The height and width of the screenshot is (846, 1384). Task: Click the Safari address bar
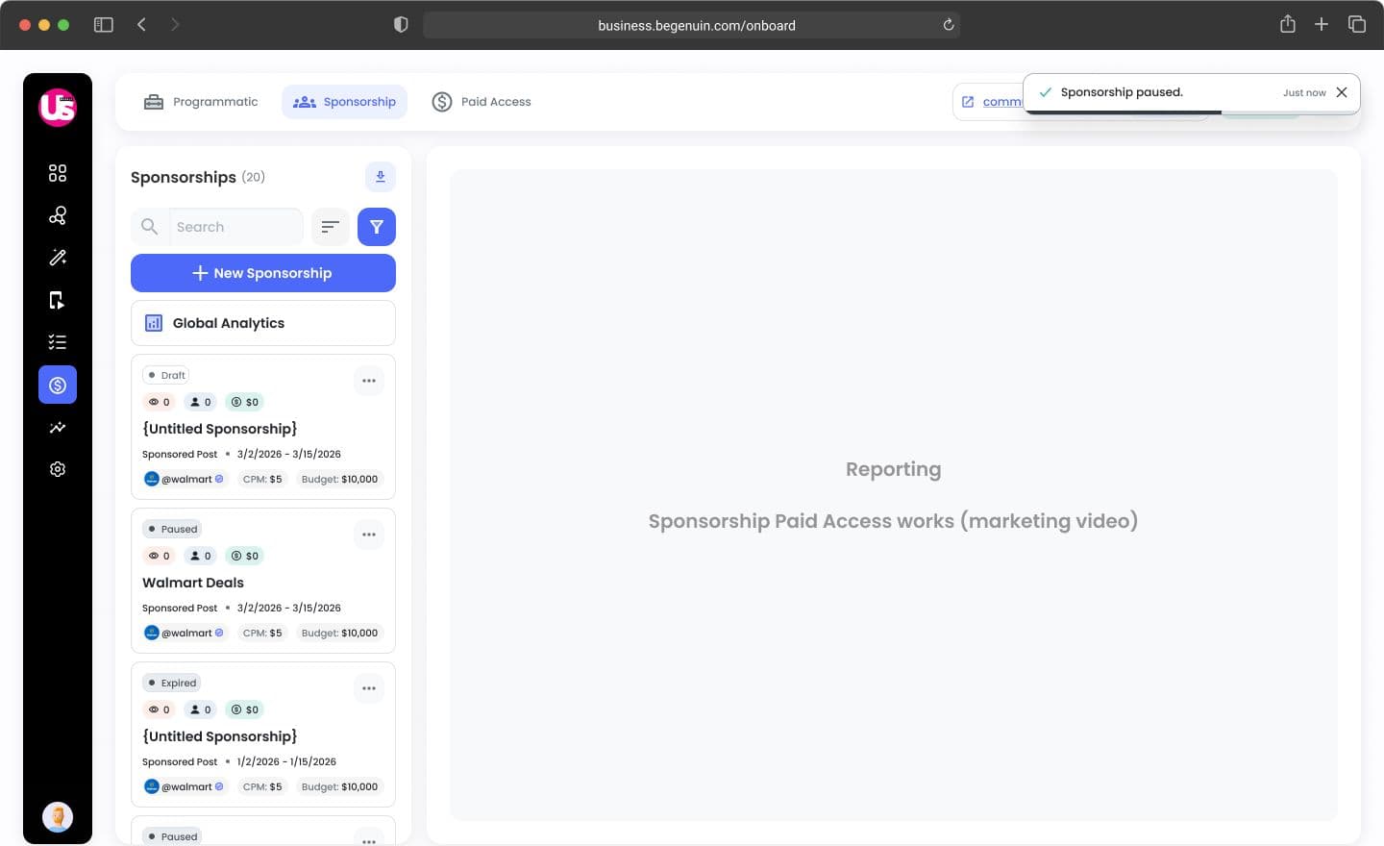(x=692, y=25)
